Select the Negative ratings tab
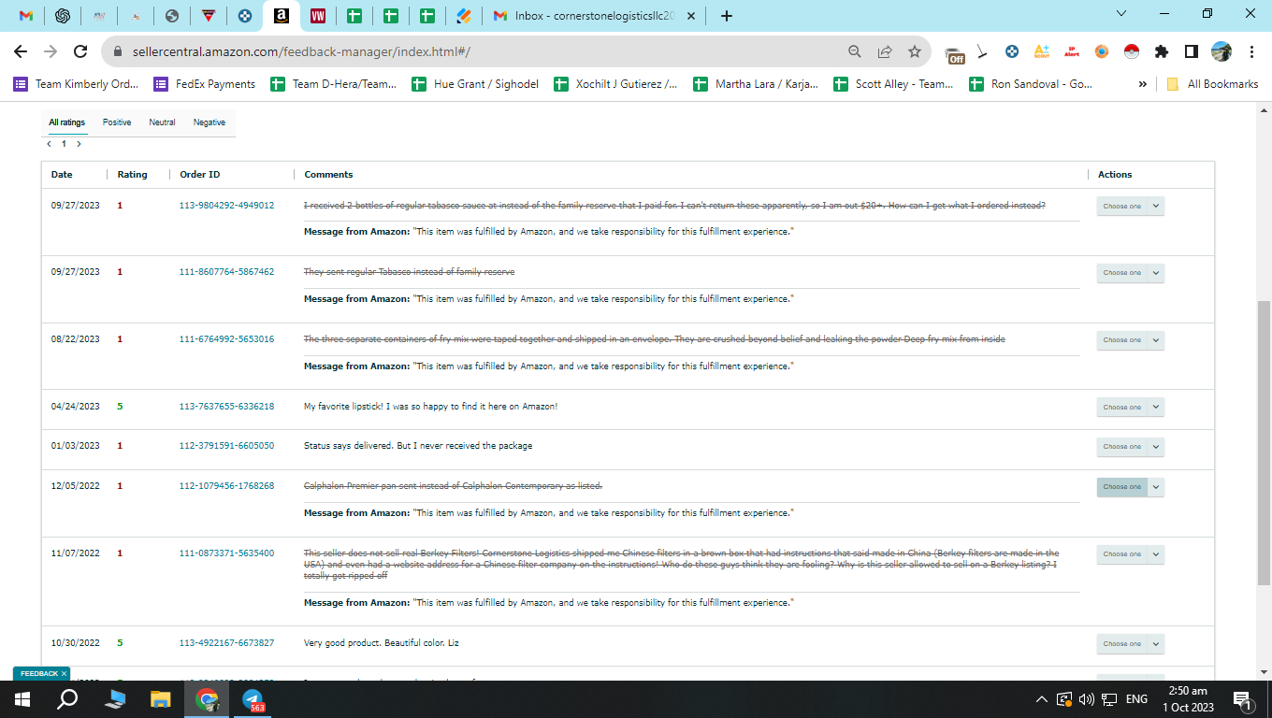 coord(210,122)
